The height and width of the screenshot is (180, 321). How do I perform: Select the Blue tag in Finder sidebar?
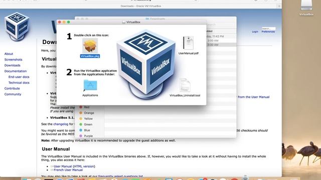point(85,130)
